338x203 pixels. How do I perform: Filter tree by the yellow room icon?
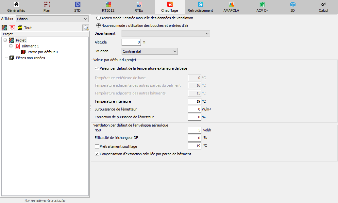coord(20,27)
